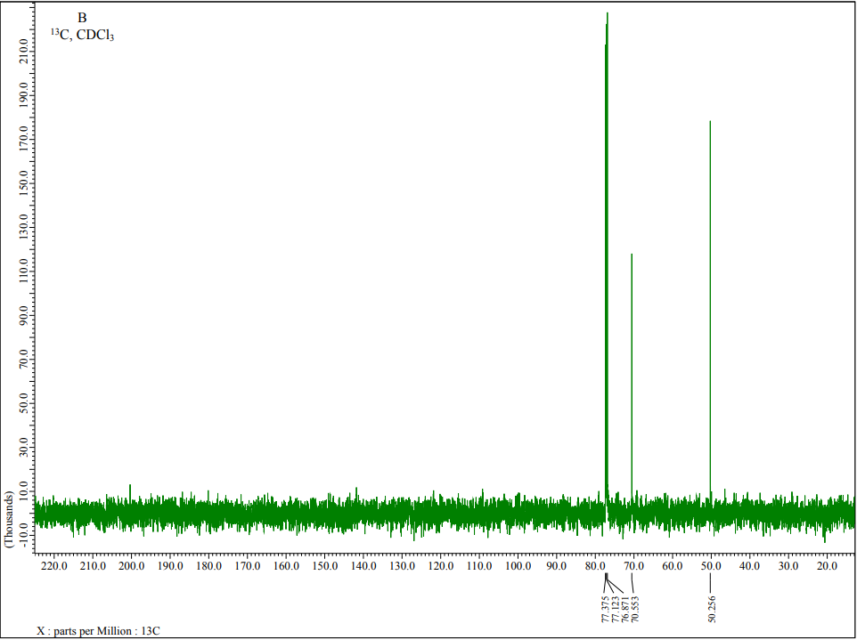Click the 120.0 x-axis tick label
Image resolution: width=857 pixels, height=640 pixels.
440,566
